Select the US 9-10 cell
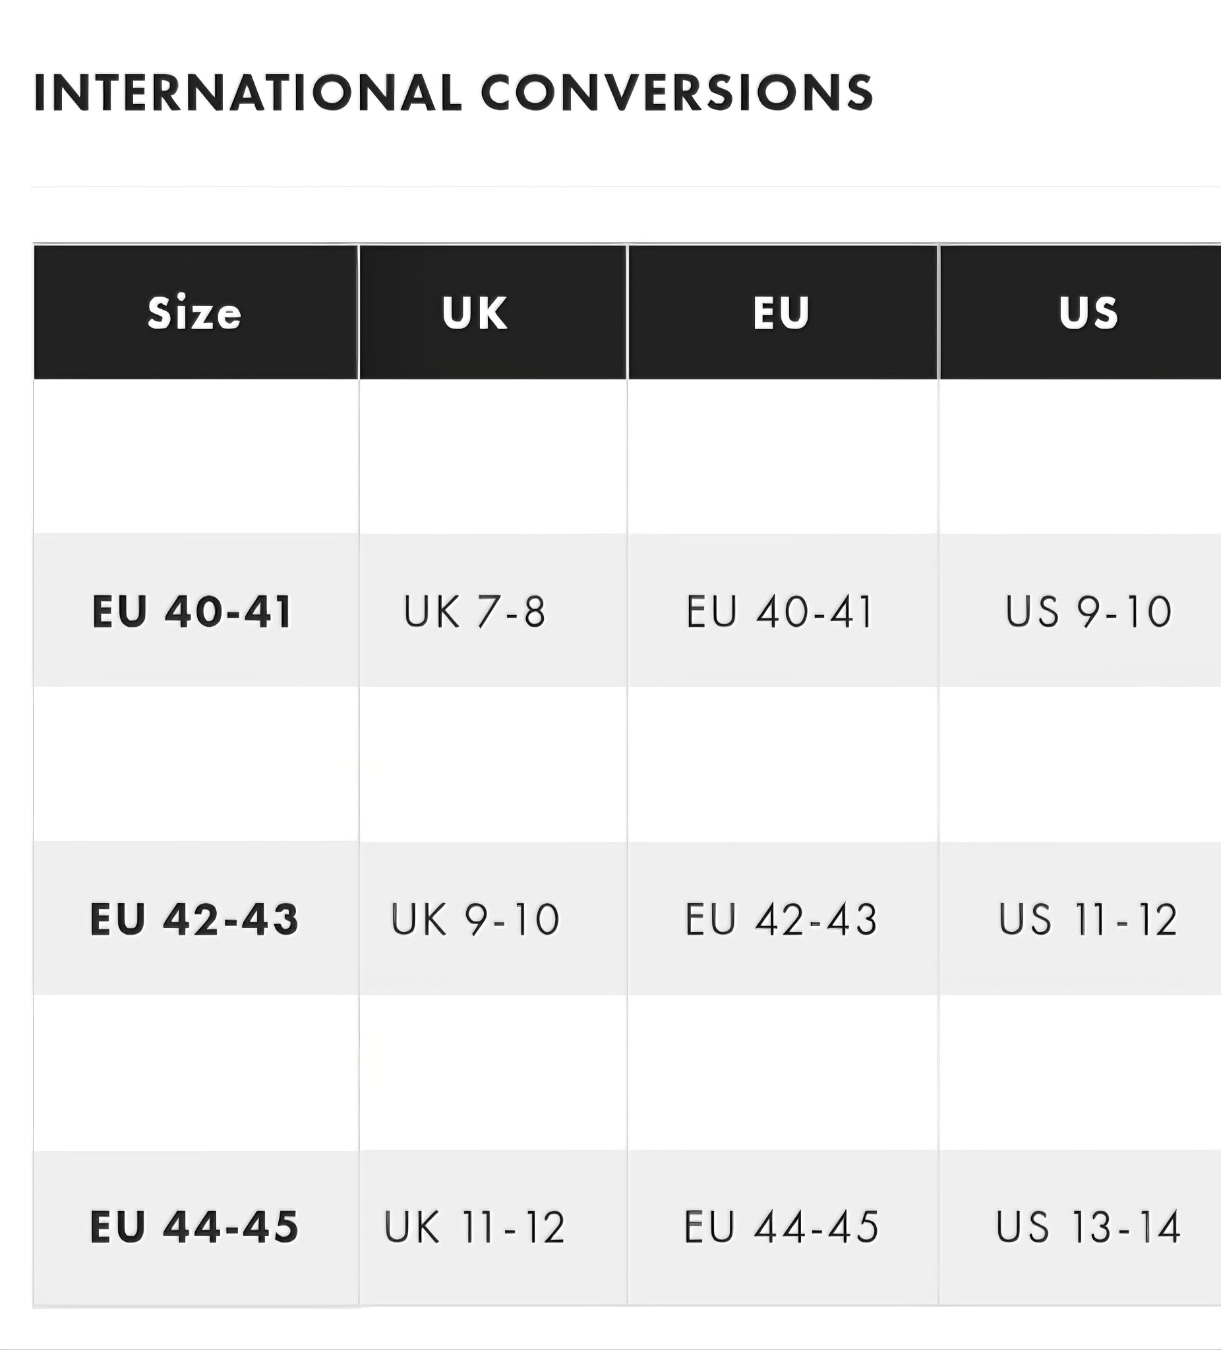The width and height of the screenshot is (1221, 1350). (x=1088, y=611)
